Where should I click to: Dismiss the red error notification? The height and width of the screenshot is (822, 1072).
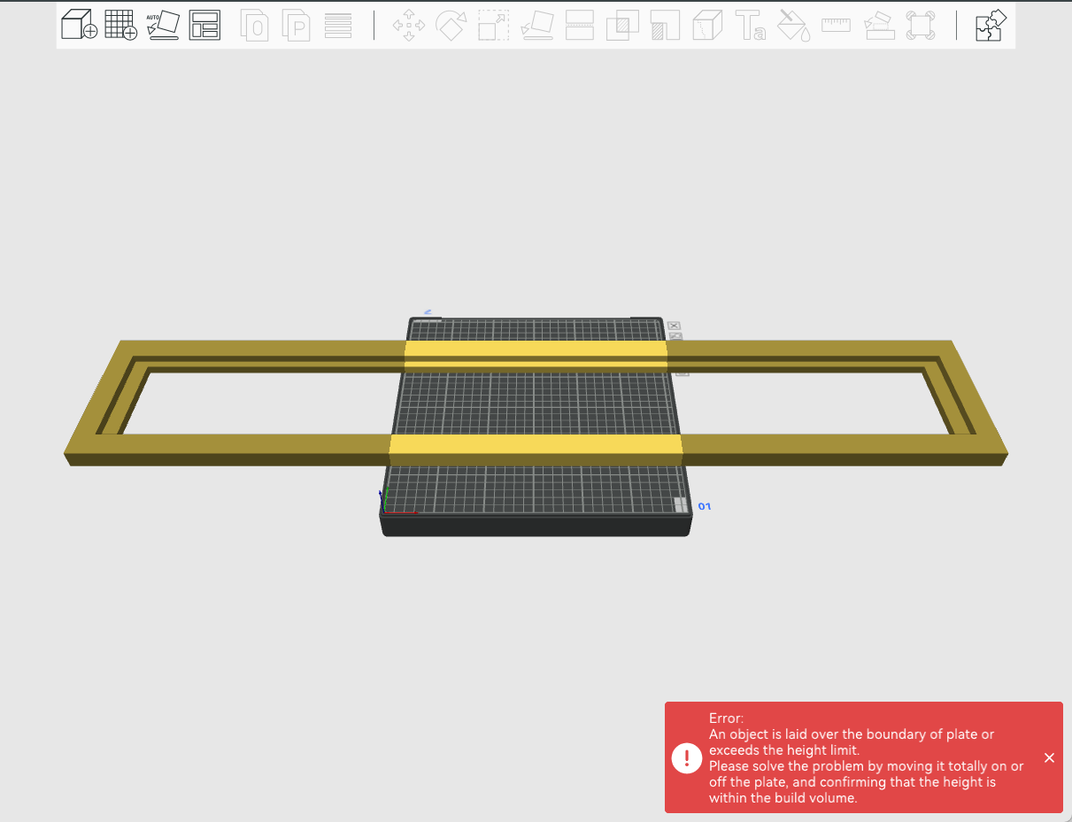tap(1049, 757)
